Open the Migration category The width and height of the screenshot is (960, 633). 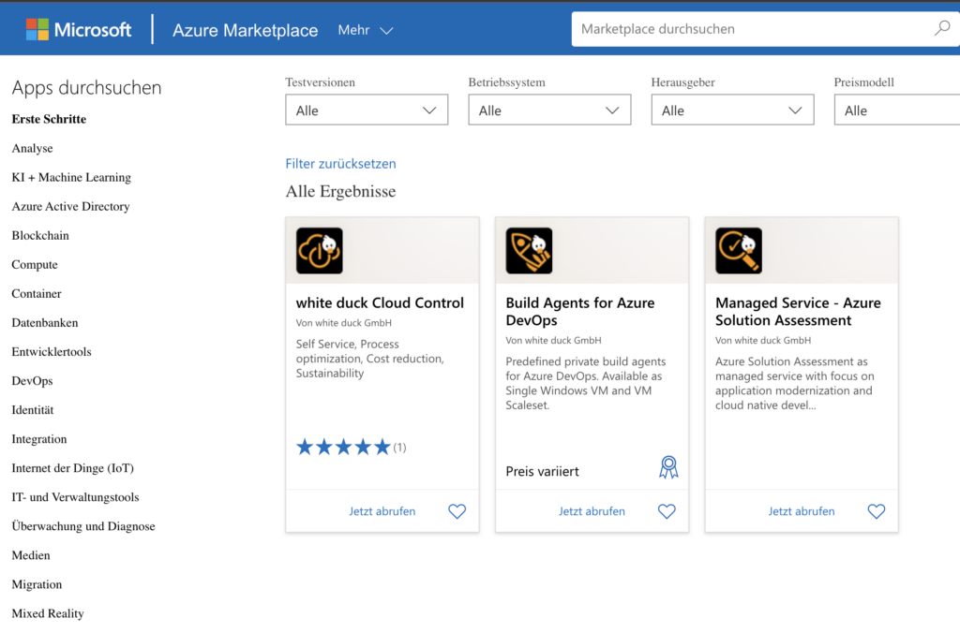37,584
